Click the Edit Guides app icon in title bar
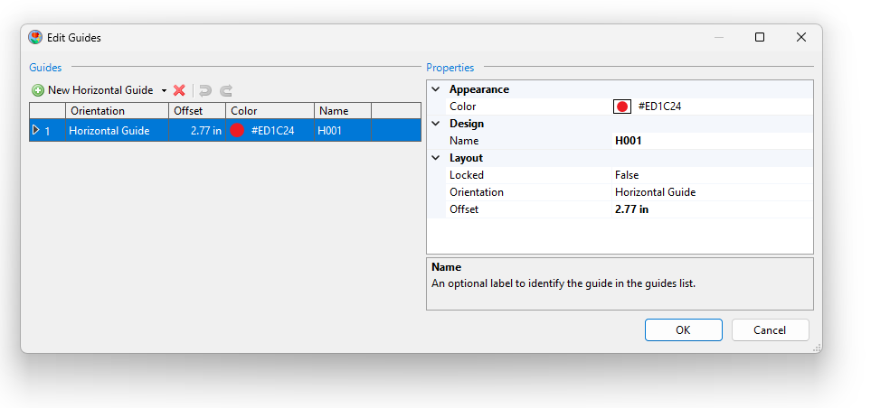The width and height of the screenshot is (871, 408). pos(35,37)
